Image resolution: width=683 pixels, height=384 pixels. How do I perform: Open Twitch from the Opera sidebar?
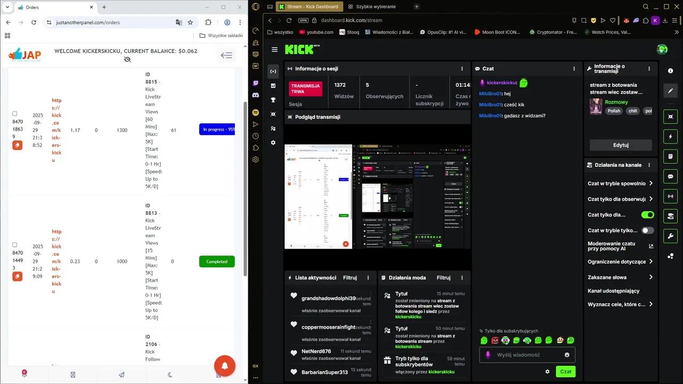click(x=256, y=83)
